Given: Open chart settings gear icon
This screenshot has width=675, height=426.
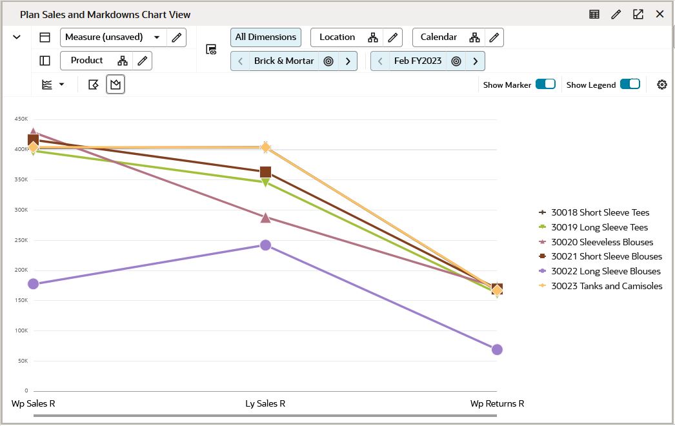Looking at the screenshot, I should [x=661, y=85].
